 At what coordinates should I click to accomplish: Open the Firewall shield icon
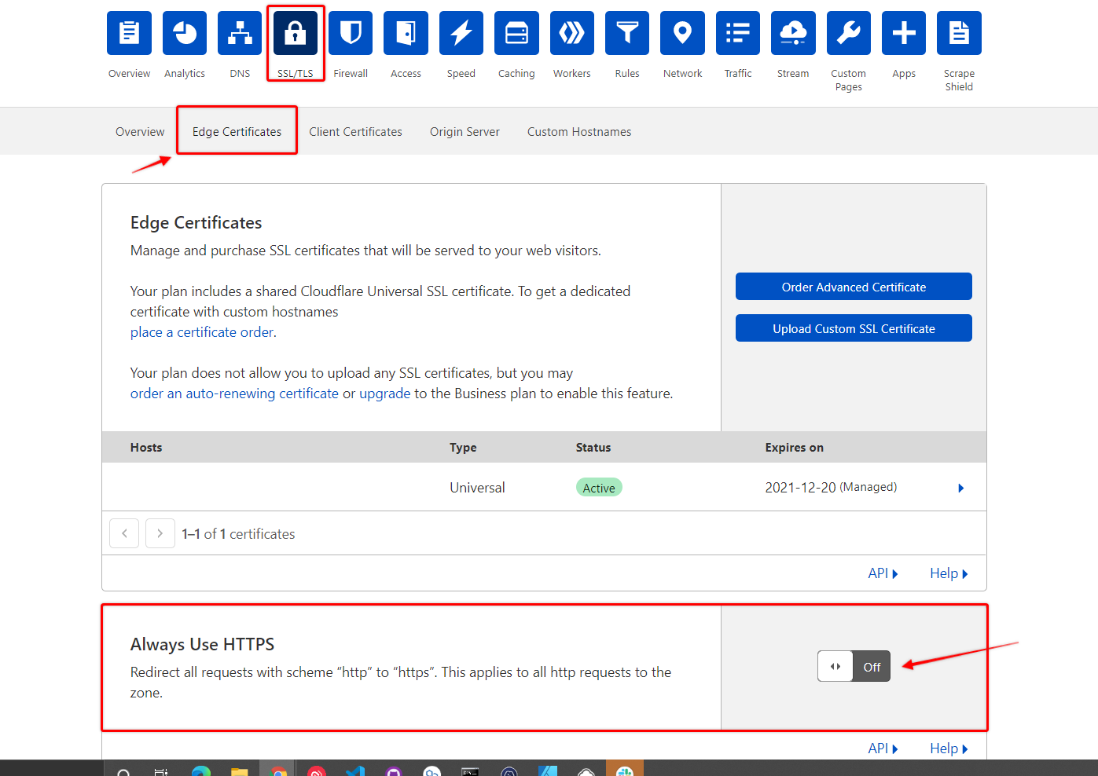351,33
